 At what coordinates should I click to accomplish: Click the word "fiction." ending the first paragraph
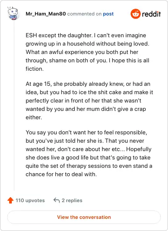coord(34,69)
